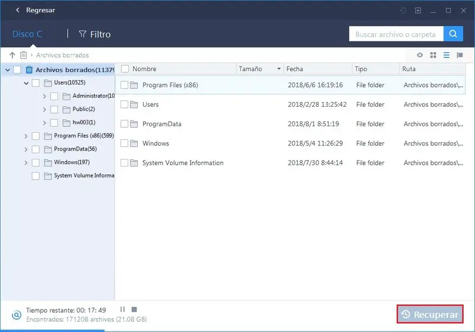Check the ProgramData row checkbox in list
Screen dimensions: 475x332
pyautogui.click(x=124, y=124)
